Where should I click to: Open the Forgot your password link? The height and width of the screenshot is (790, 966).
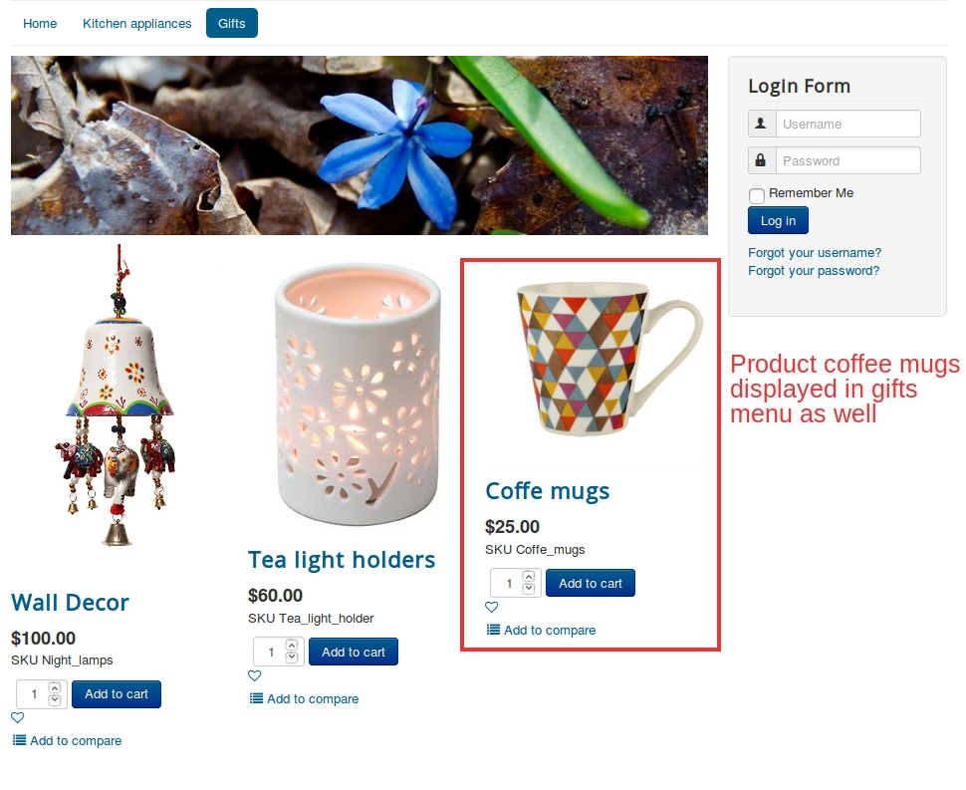point(814,271)
